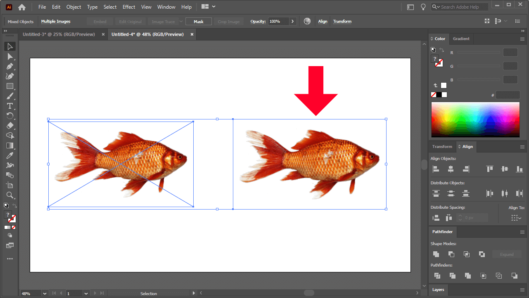Switch to the Transform panel tab
Screen dimensions: 529x298
[x=442, y=147]
